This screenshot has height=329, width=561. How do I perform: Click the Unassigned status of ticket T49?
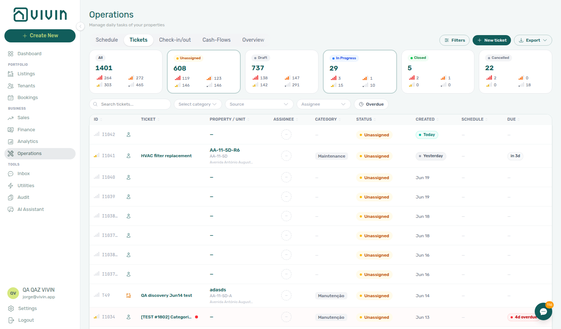pos(374,296)
